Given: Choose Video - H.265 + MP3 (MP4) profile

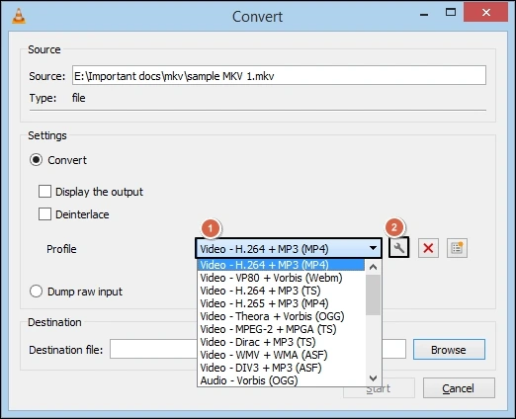Looking at the screenshot, I should click(281, 303).
